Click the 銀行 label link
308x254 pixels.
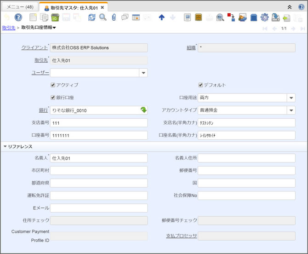coord(43,110)
